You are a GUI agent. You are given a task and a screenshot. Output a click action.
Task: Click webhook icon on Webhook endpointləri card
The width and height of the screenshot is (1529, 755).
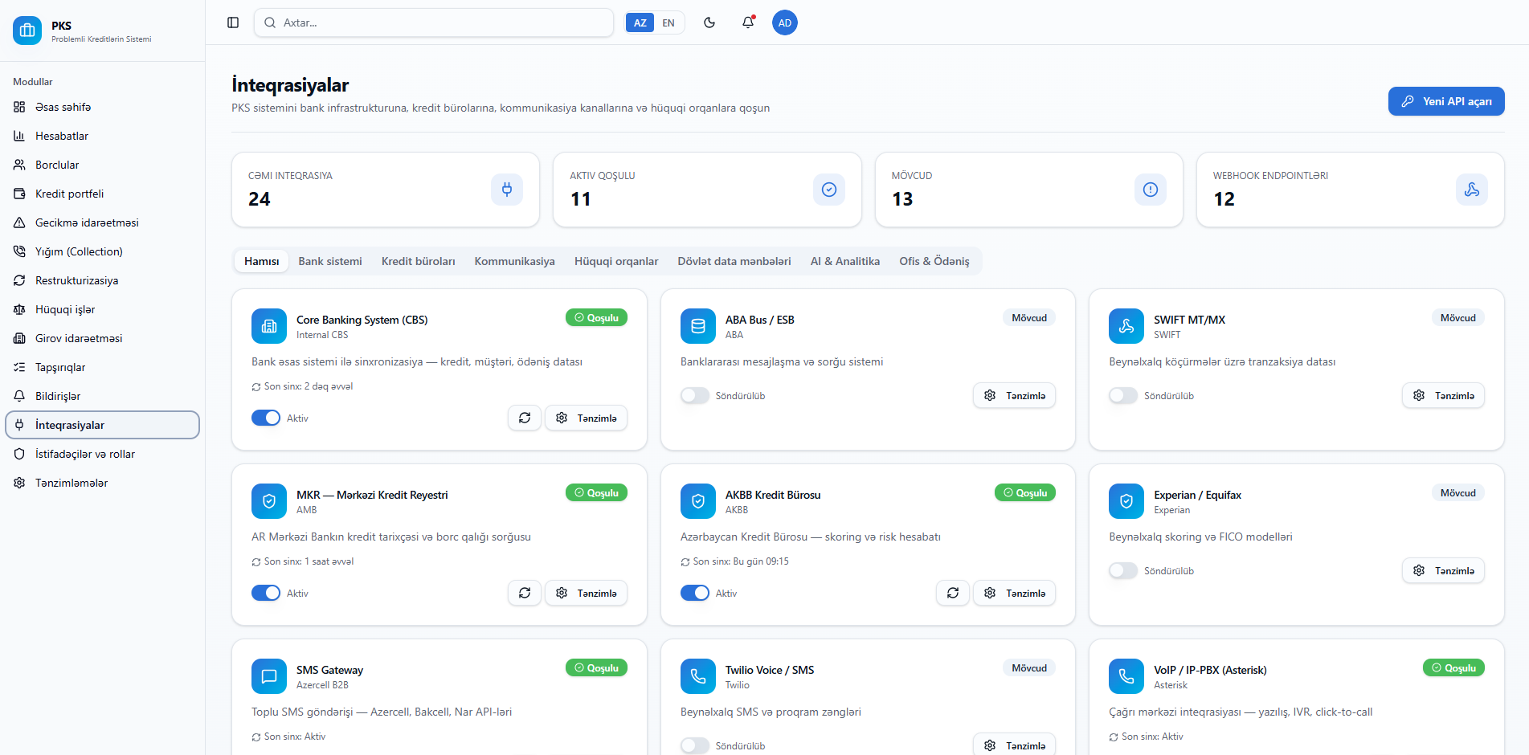(1472, 190)
